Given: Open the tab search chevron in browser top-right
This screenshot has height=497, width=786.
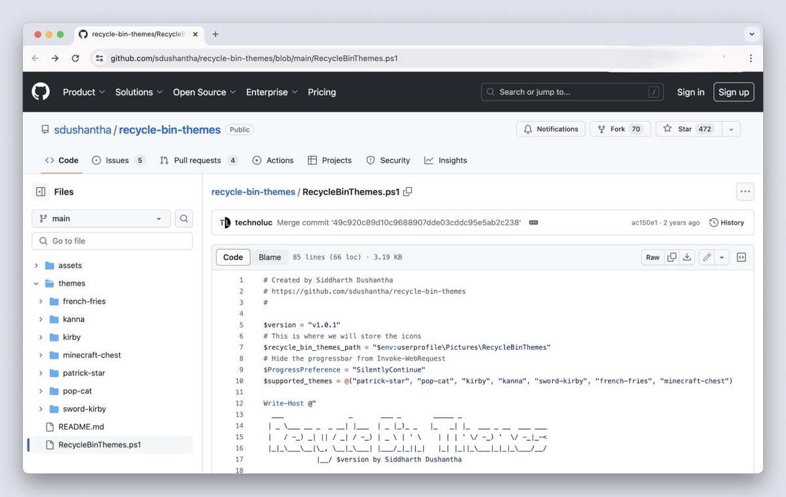Looking at the screenshot, I should click(751, 34).
